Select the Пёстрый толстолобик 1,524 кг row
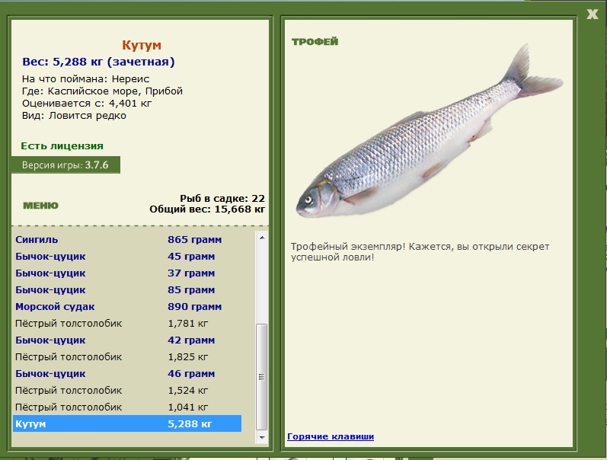This screenshot has height=460, width=607. click(x=127, y=390)
